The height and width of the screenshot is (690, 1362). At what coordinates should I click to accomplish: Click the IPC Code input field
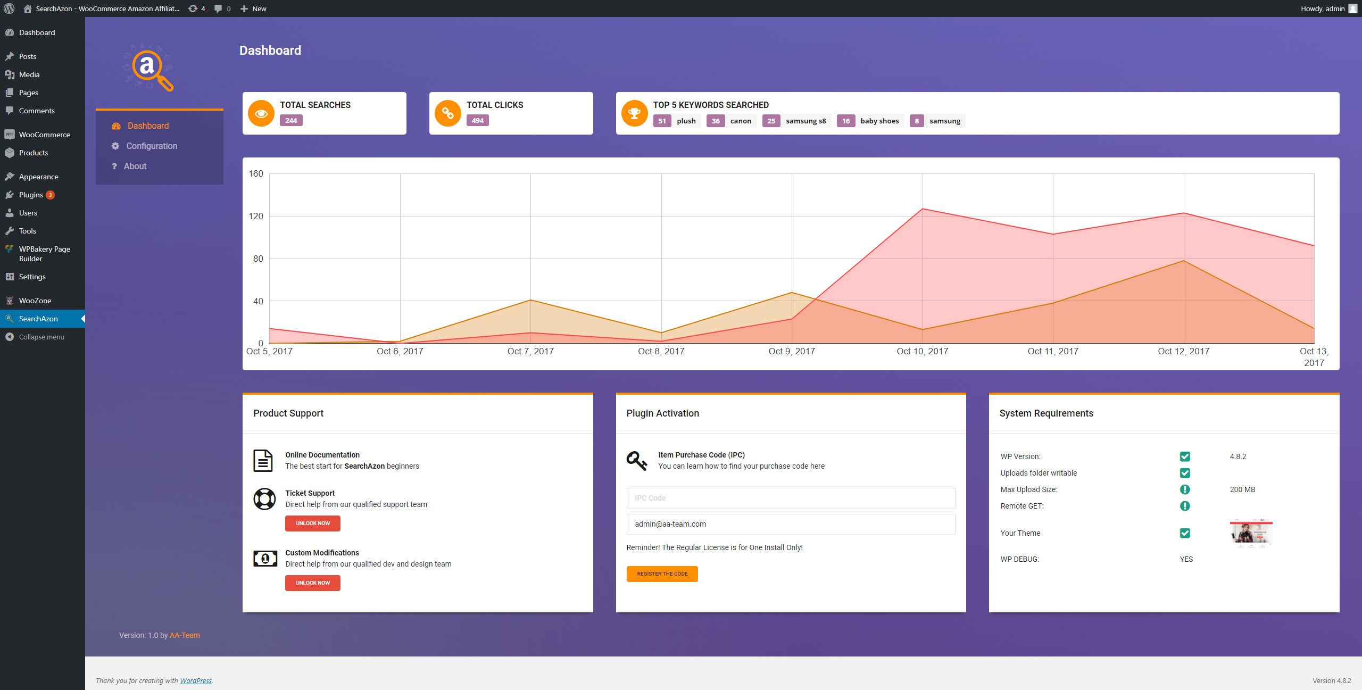point(791,498)
